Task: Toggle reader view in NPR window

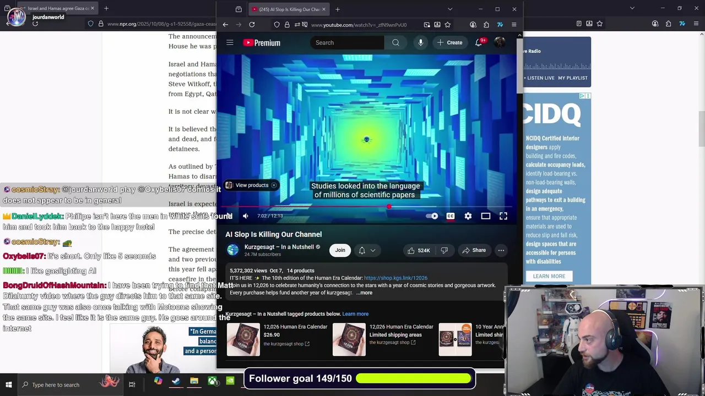Action: pos(579,24)
